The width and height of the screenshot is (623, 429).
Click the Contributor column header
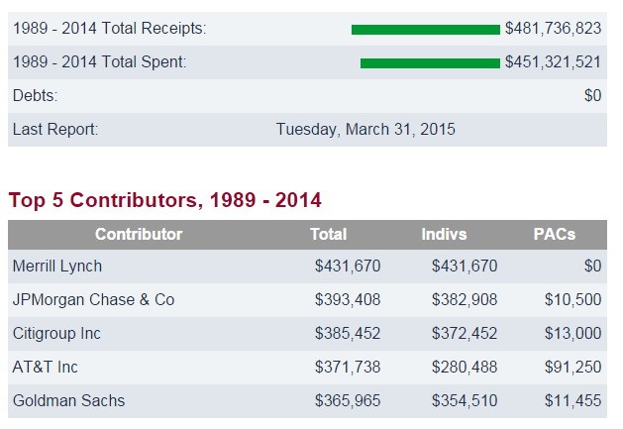[139, 235]
